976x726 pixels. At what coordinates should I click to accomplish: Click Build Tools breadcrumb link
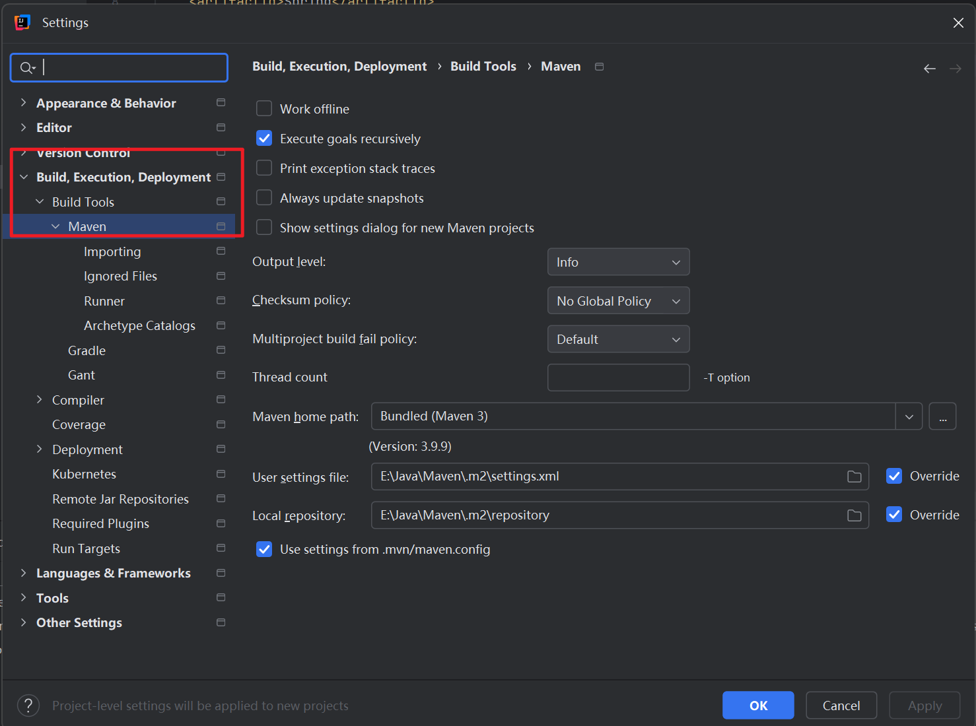pos(483,67)
